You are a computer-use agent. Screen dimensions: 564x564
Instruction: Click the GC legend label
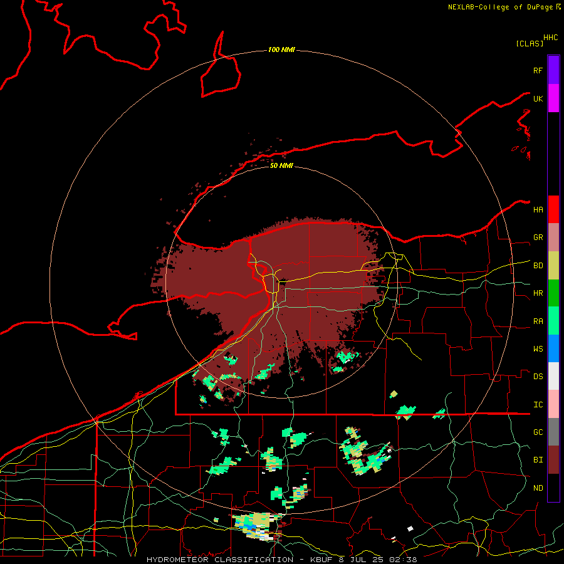538,432
